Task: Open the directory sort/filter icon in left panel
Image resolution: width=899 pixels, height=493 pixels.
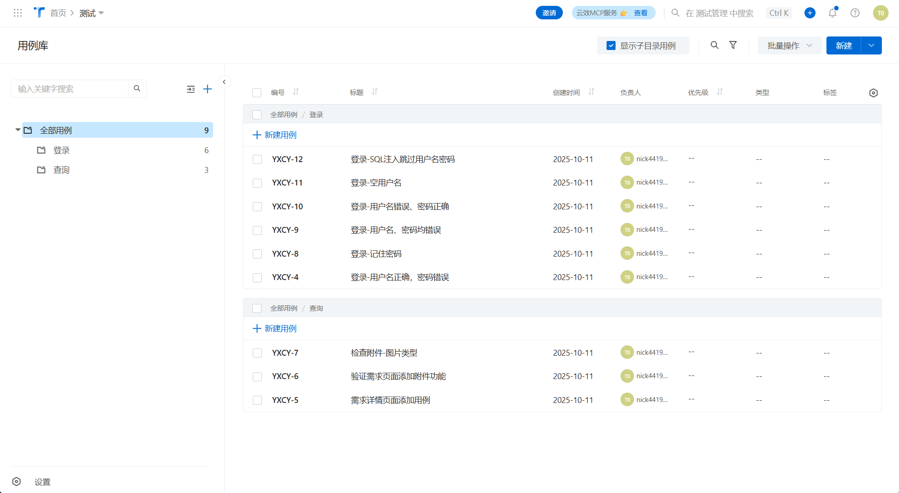Action: point(191,89)
